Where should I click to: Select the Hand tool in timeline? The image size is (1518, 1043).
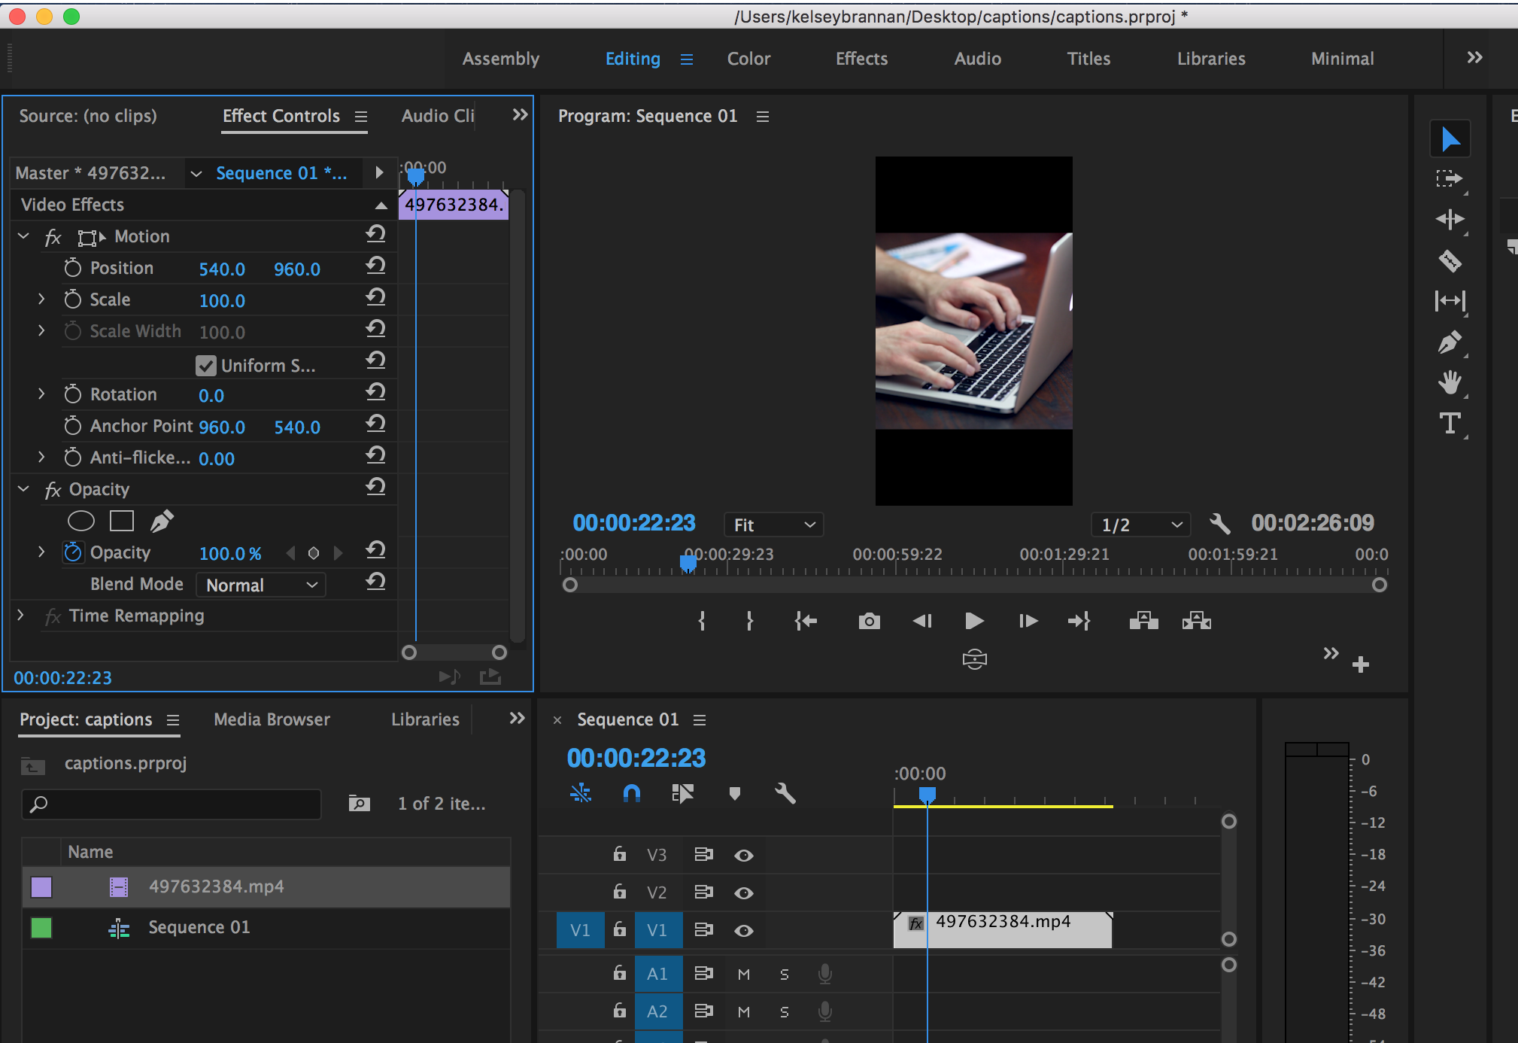pyautogui.click(x=1450, y=385)
